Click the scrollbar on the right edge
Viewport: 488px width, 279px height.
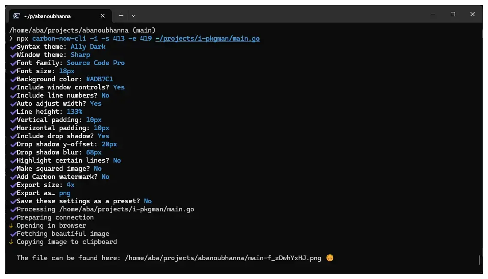click(480, 260)
